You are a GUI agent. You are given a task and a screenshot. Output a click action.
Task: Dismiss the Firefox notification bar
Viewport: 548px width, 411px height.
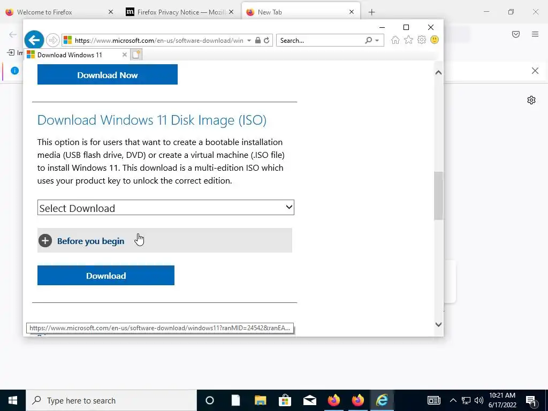click(535, 71)
